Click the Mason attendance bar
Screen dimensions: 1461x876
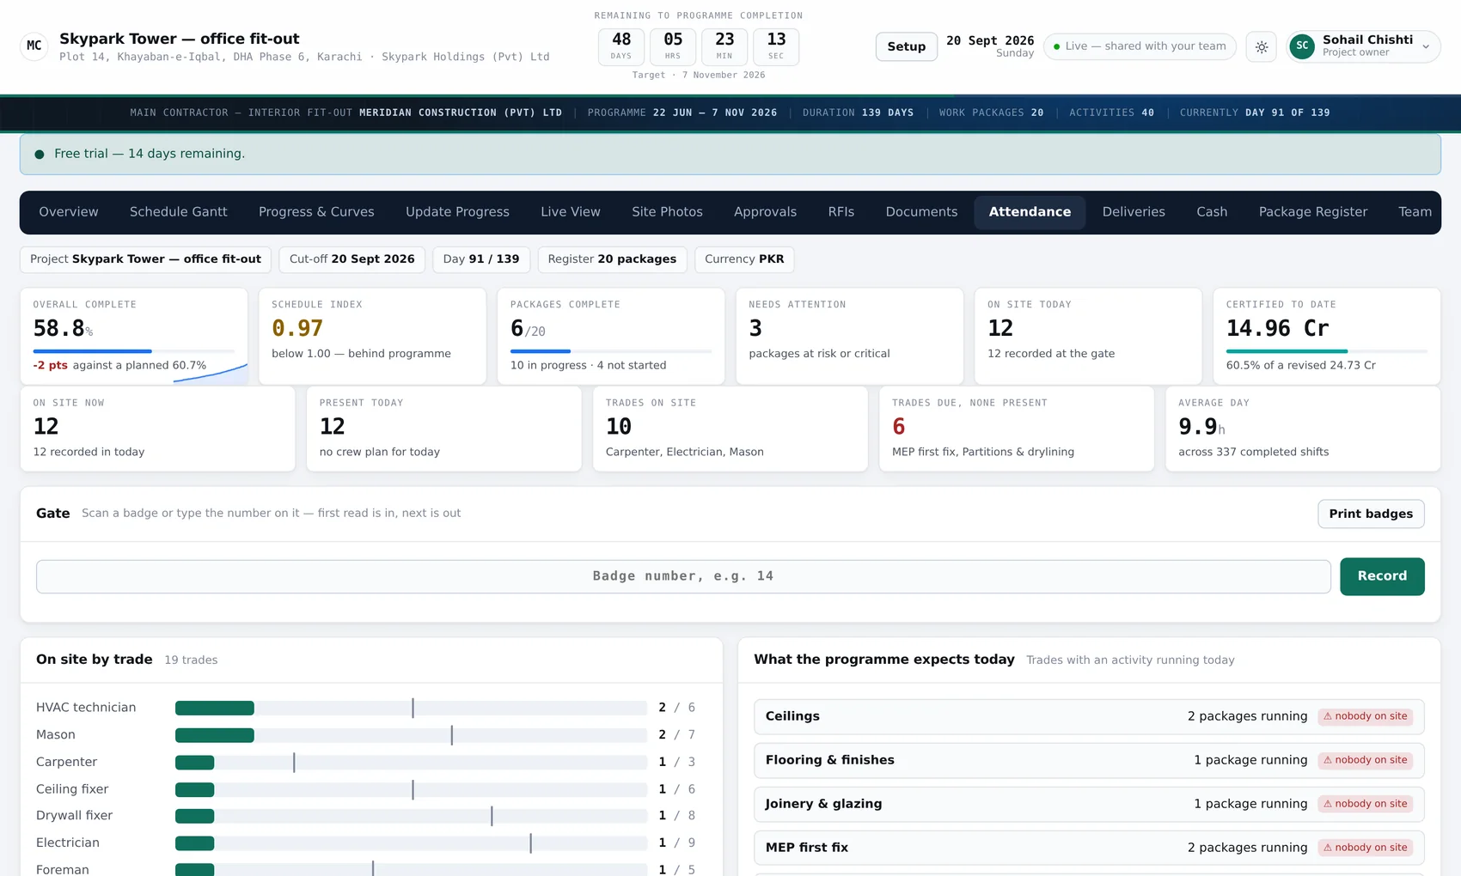[x=411, y=735]
